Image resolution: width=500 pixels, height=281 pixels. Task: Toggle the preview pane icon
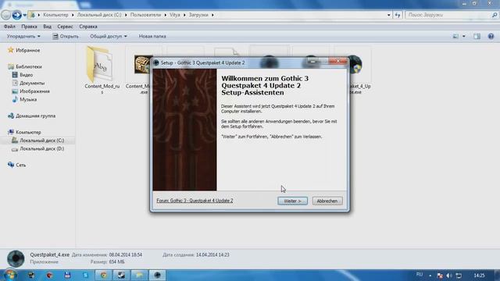click(x=477, y=37)
